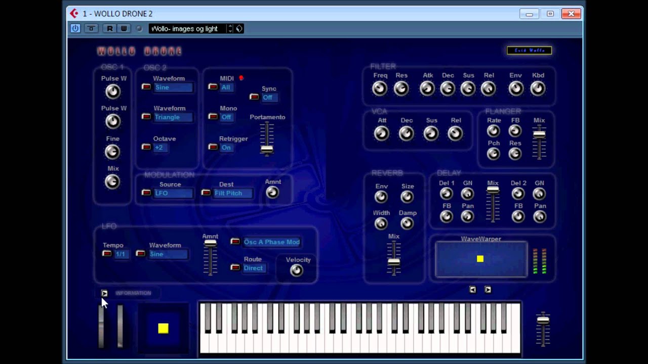
Task: Click the red button beside the Sine waveform in OSC 2
Action: tap(146, 87)
